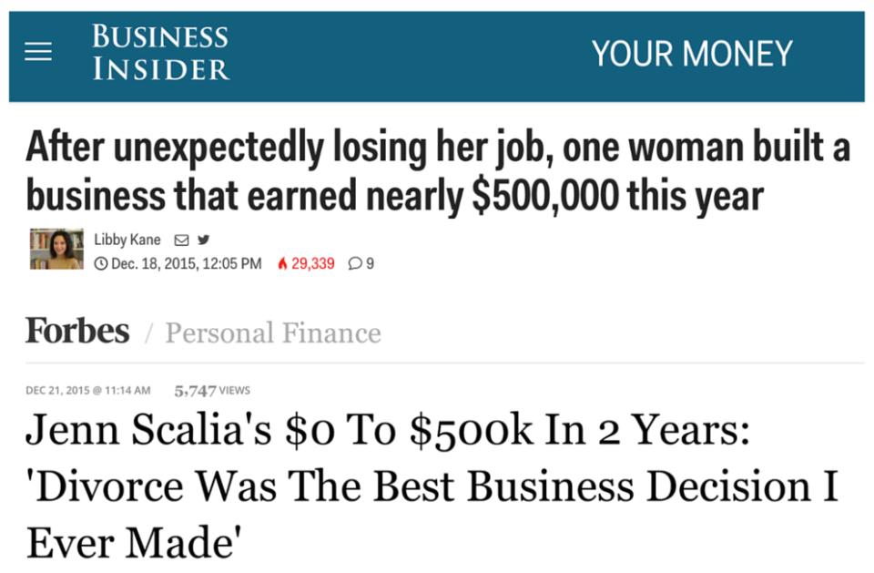The image size is (874, 573).
Task: Click the 9 comments count
Action: [x=370, y=264]
